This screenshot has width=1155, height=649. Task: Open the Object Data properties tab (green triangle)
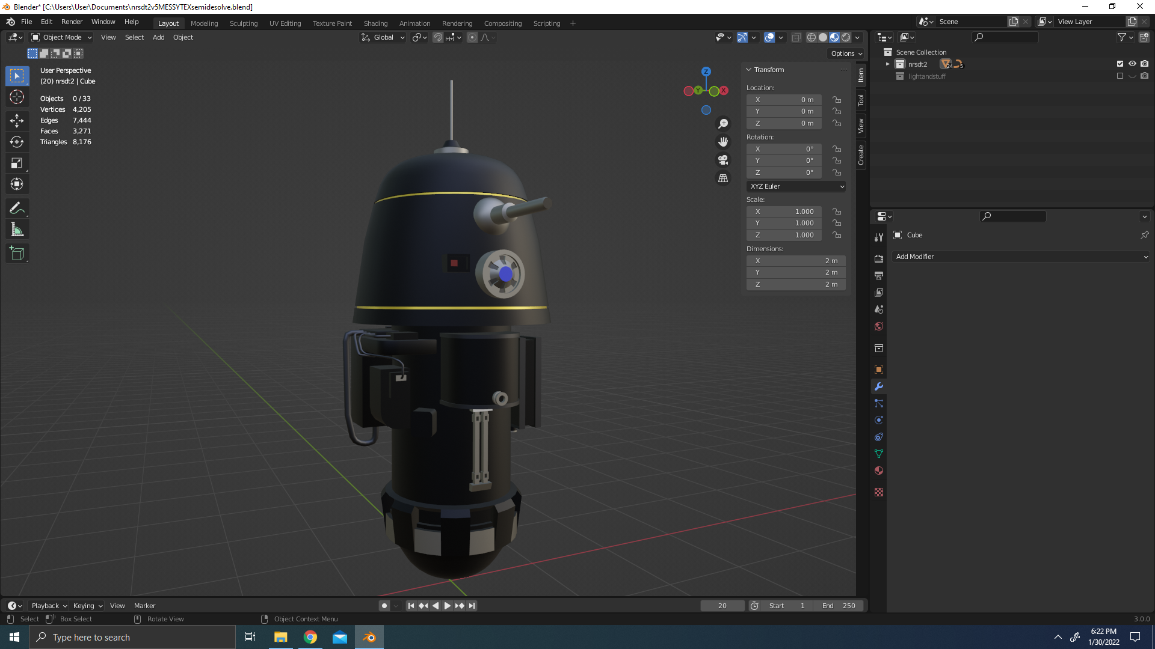(x=879, y=454)
